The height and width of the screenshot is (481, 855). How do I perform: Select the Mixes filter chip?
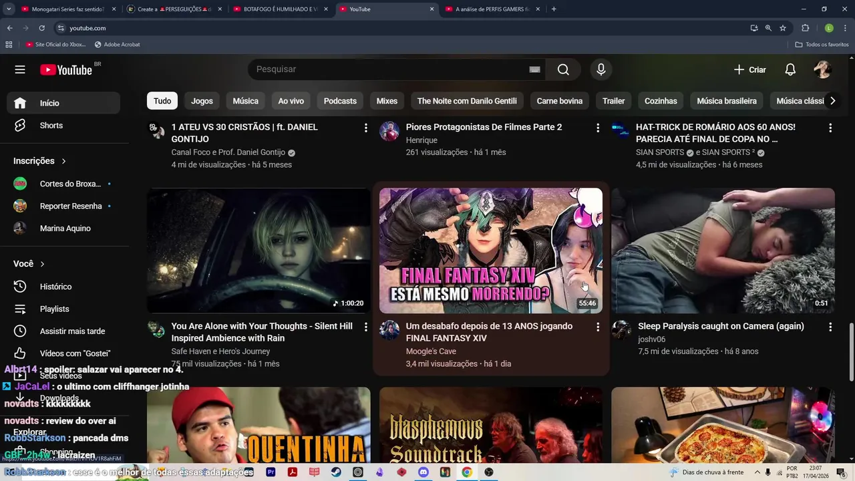pyautogui.click(x=387, y=101)
